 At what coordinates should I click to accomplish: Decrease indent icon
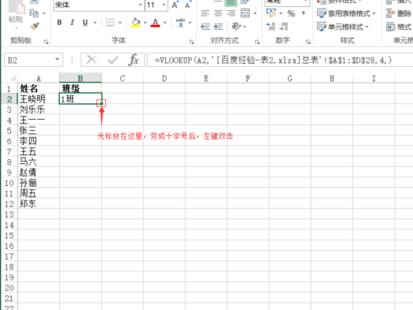coord(205,26)
